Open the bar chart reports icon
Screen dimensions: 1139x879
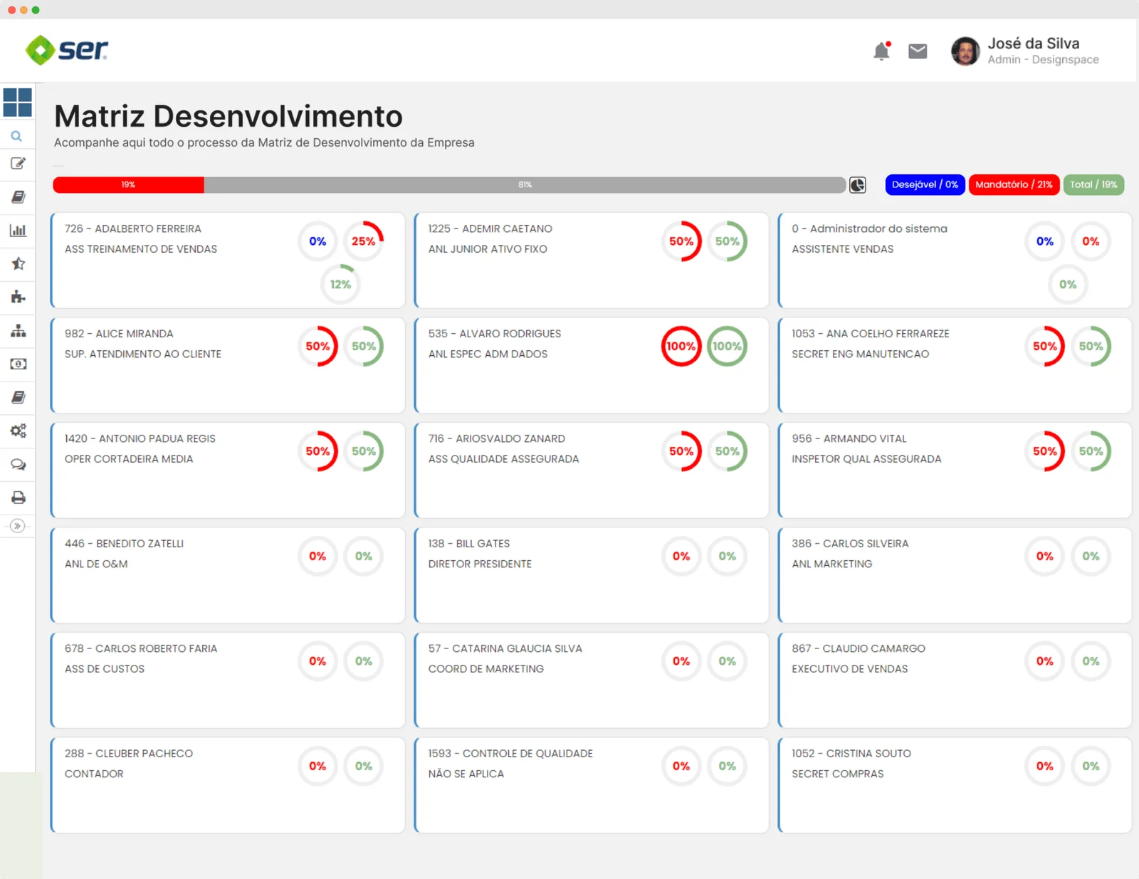[18, 230]
